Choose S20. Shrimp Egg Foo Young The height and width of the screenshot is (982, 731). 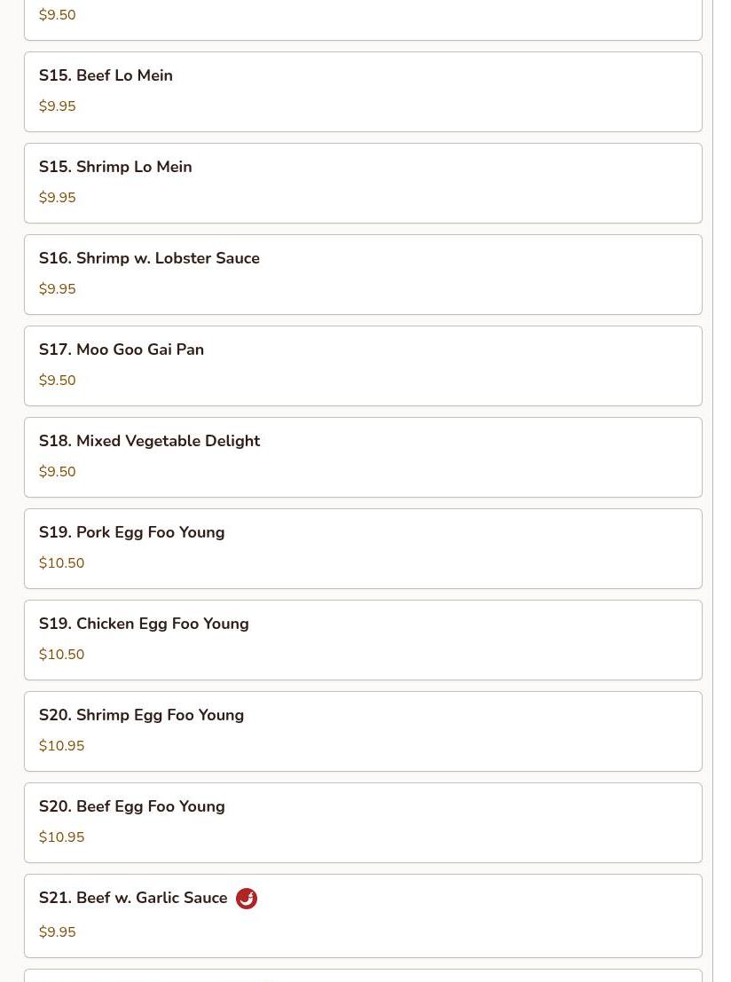[x=364, y=732]
